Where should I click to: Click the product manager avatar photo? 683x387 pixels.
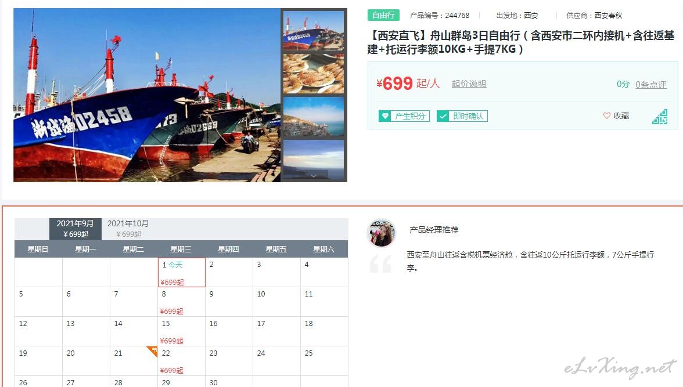(x=381, y=233)
